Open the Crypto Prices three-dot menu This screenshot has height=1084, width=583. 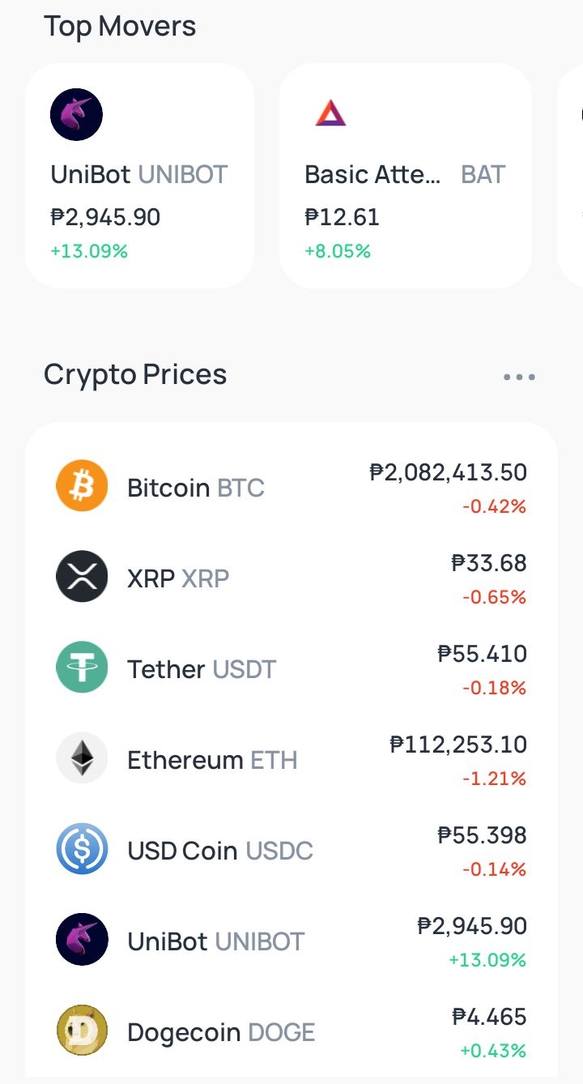519,377
